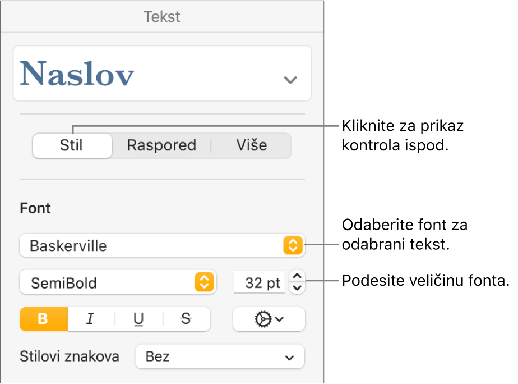Switch to the Raspored tab
Image resolution: width=518 pixels, height=384 pixels.
point(161,145)
